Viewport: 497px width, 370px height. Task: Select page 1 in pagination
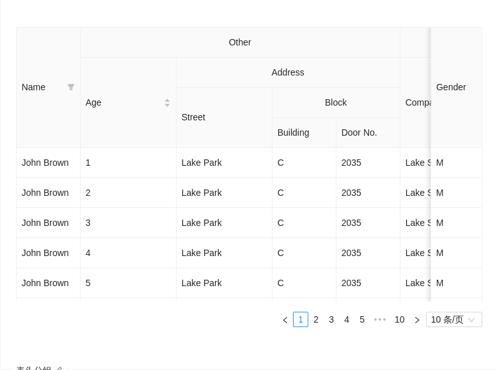coord(301,319)
